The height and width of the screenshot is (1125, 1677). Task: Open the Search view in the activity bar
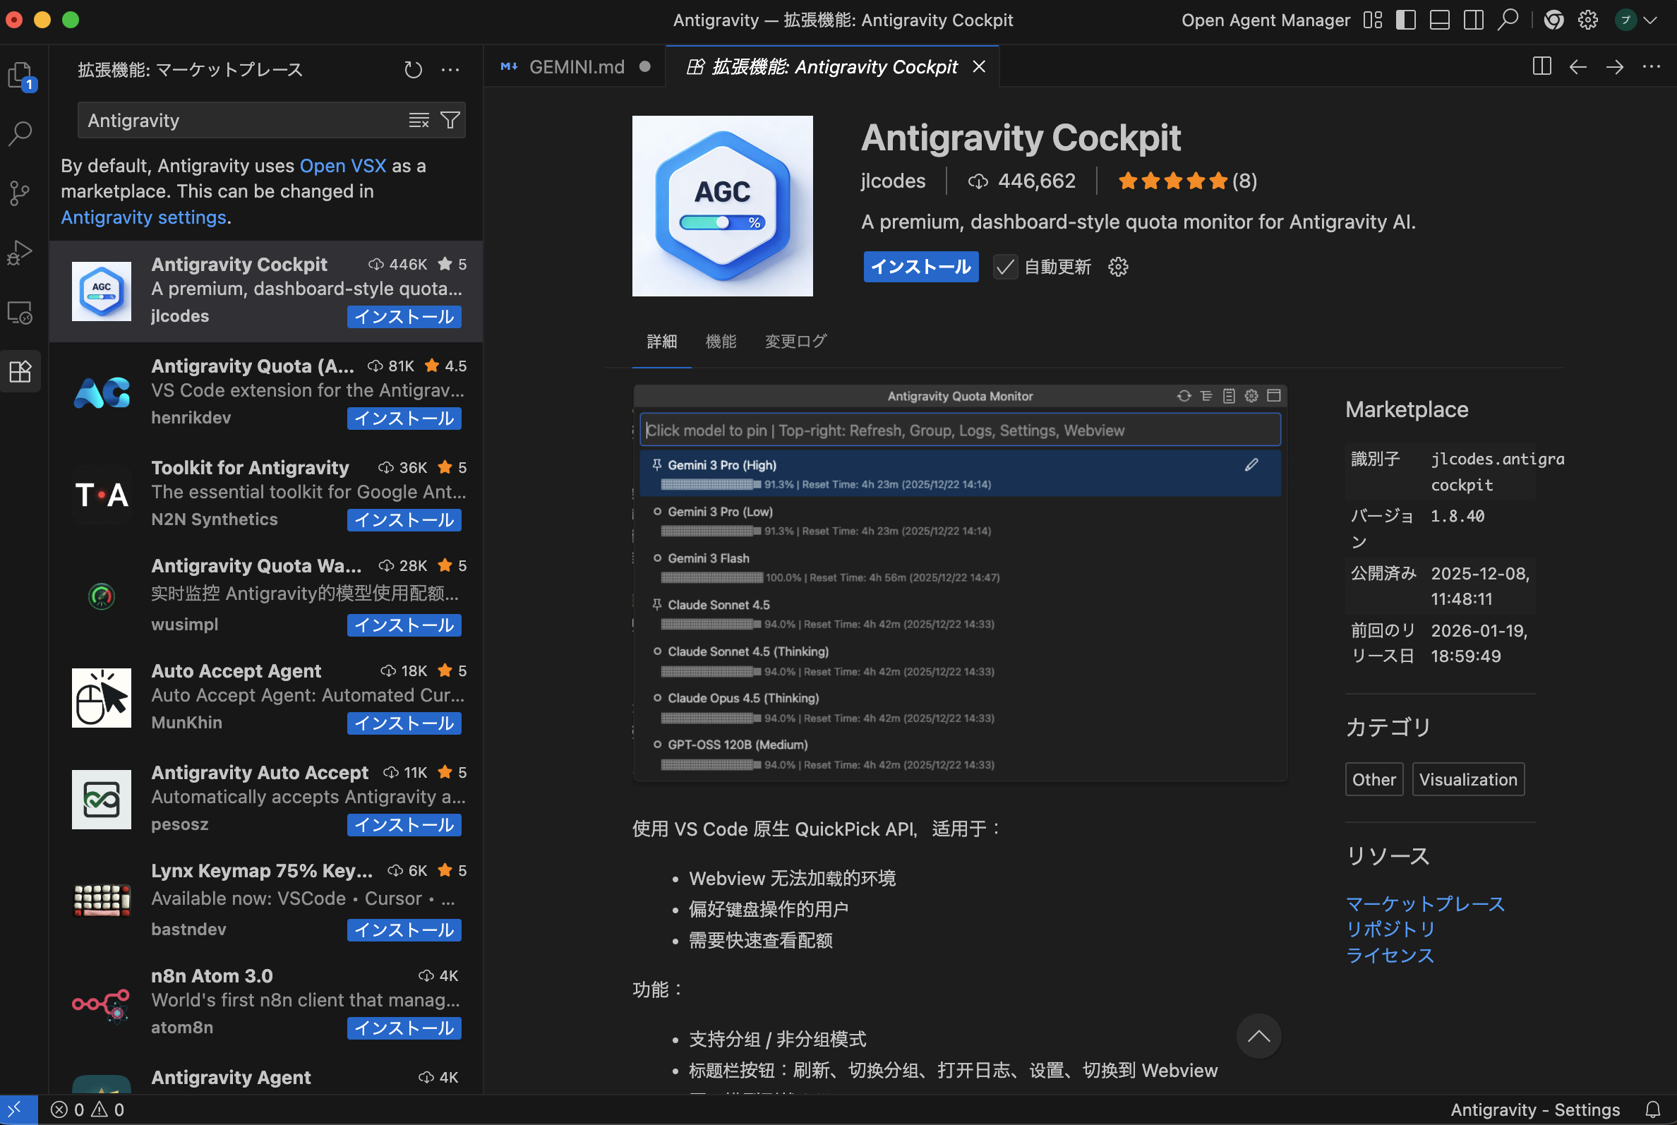[20, 133]
